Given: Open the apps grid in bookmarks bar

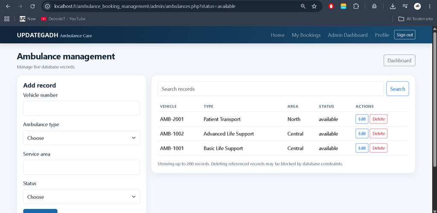Looking at the screenshot, I should 7,19.
